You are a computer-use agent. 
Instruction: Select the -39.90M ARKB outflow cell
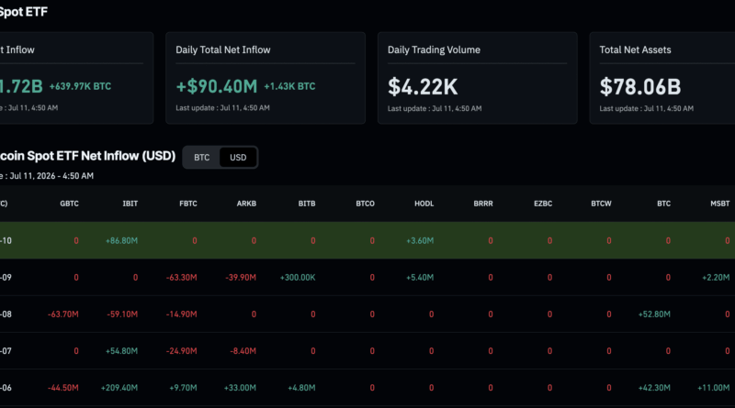click(241, 278)
